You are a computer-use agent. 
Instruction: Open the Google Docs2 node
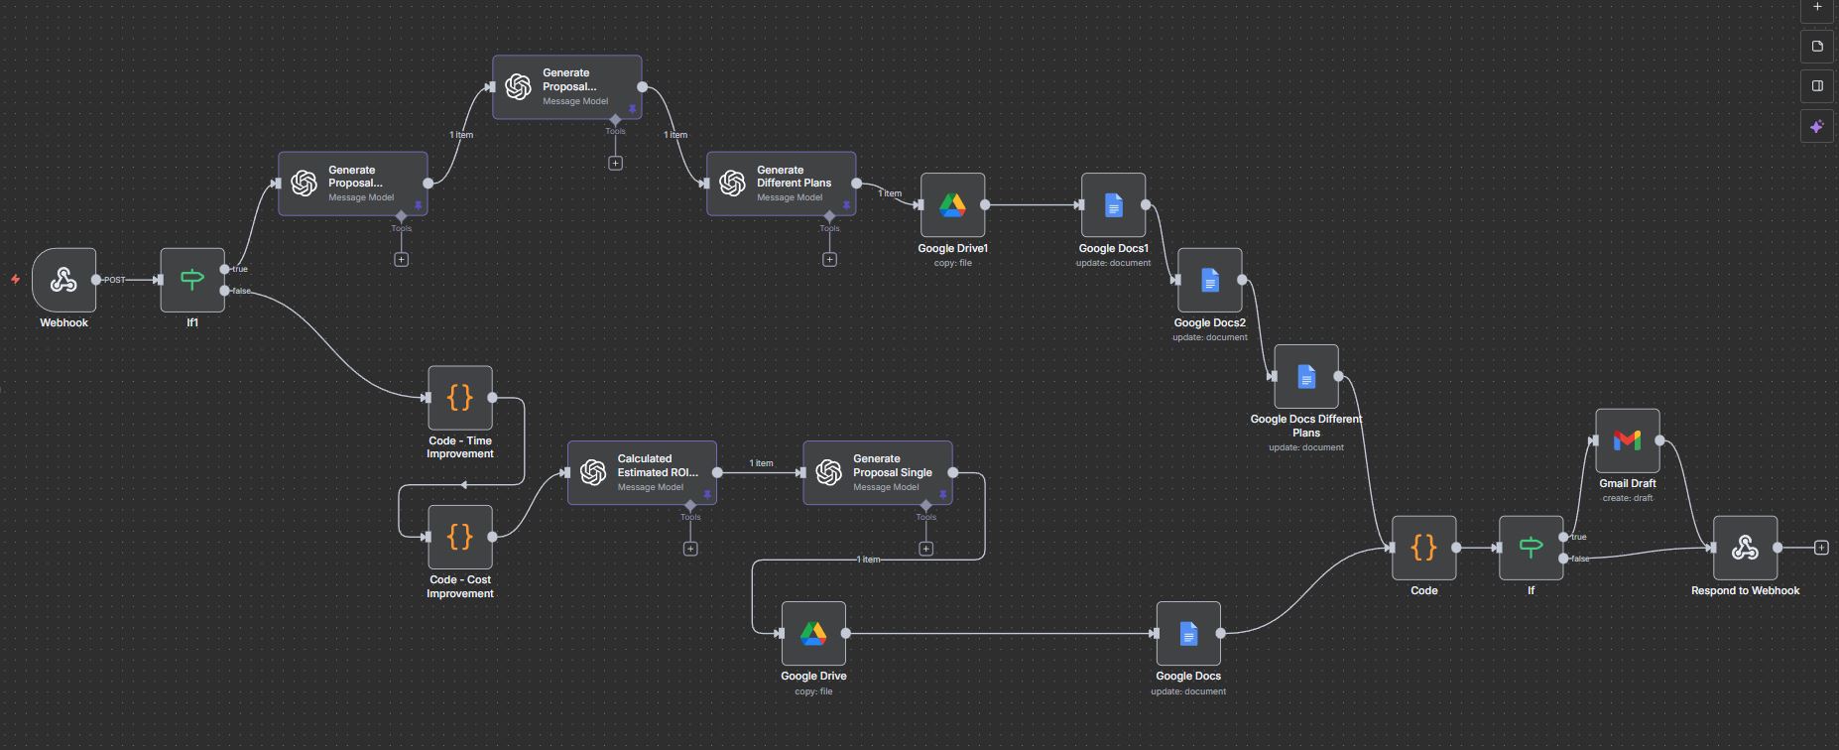click(x=1209, y=280)
